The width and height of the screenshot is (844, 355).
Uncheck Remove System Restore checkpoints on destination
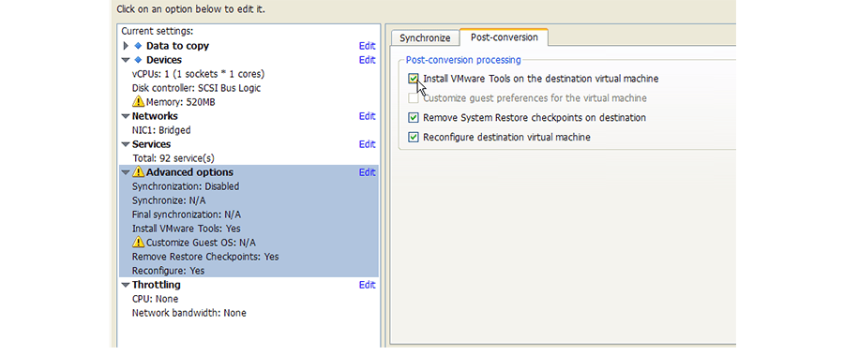[414, 117]
